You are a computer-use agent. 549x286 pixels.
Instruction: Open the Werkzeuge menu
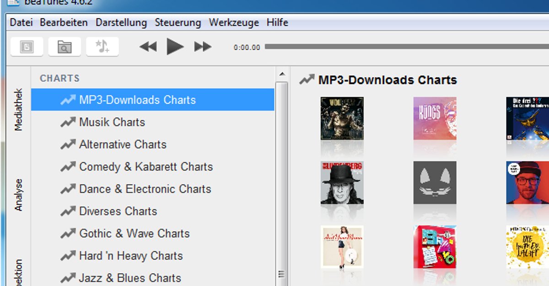point(234,22)
